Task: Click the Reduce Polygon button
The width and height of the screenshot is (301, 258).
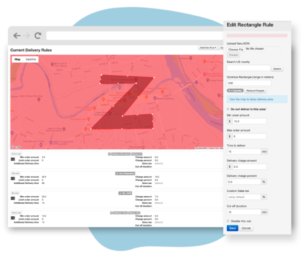Action: pos(254,90)
